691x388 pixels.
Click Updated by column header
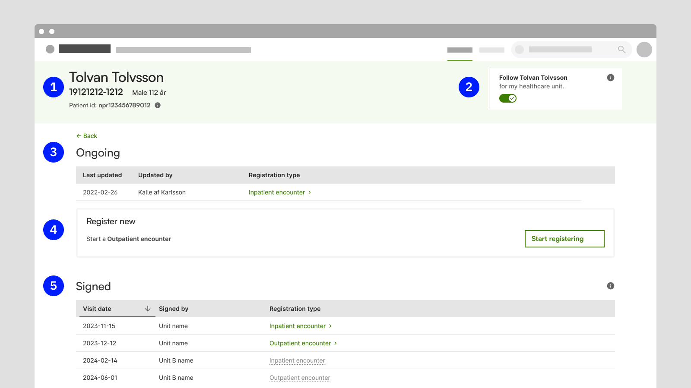[x=155, y=175]
